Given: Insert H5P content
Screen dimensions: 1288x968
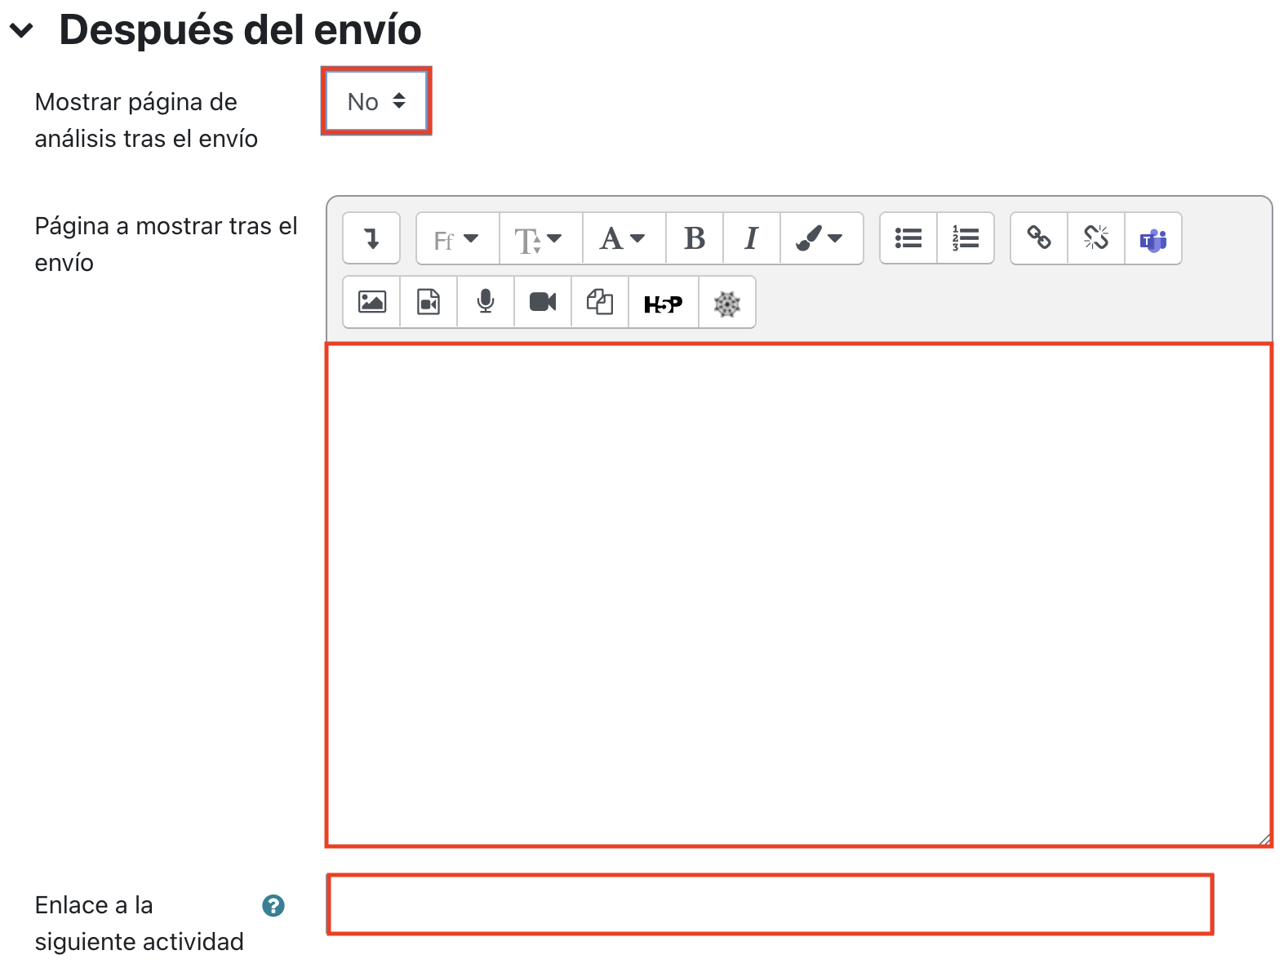Looking at the screenshot, I should (x=664, y=302).
